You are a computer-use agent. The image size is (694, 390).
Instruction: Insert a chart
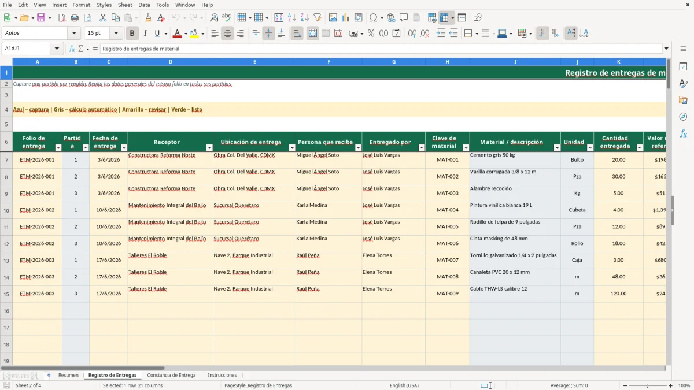(346, 18)
